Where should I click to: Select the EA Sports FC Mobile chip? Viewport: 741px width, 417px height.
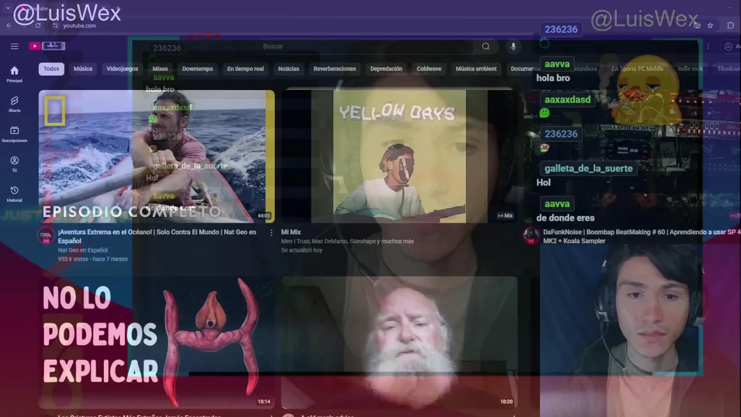pyautogui.click(x=637, y=69)
